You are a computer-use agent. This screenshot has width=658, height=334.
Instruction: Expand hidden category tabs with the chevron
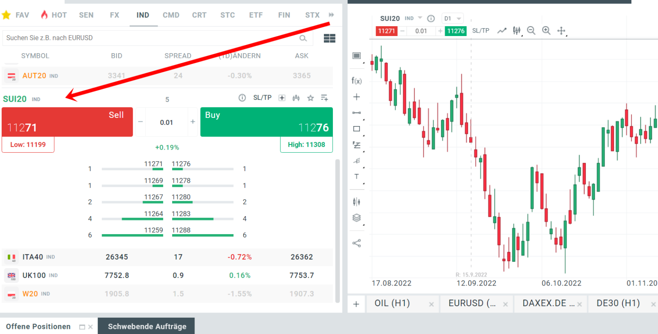pyautogui.click(x=331, y=15)
